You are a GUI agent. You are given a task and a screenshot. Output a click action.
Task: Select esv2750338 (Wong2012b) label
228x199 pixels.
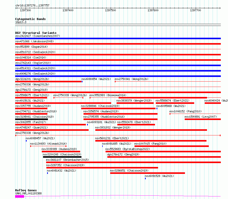tap(32, 133)
